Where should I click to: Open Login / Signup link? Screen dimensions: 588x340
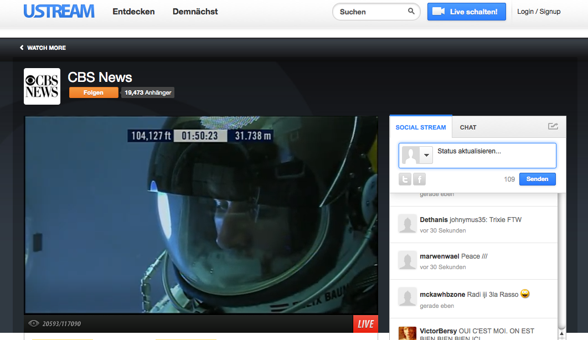539,12
